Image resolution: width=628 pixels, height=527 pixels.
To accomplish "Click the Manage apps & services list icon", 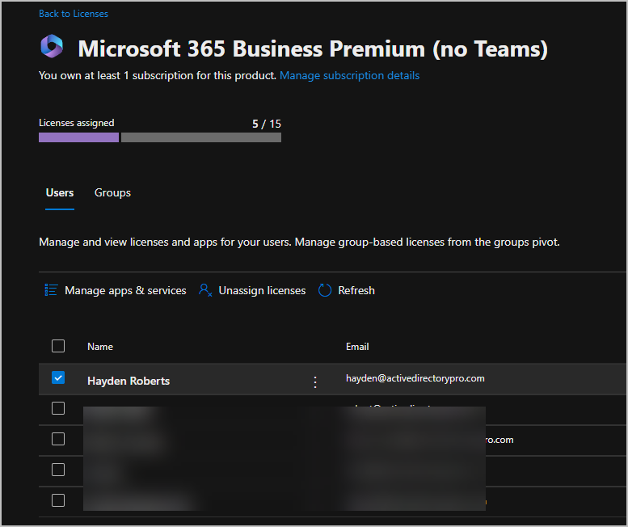I will 52,290.
